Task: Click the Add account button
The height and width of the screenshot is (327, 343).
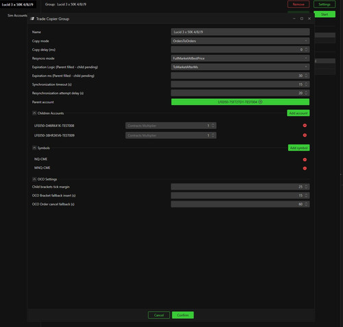Action: 298,113
